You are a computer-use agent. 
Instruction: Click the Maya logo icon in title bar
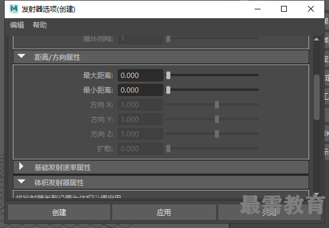click(14, 9)
